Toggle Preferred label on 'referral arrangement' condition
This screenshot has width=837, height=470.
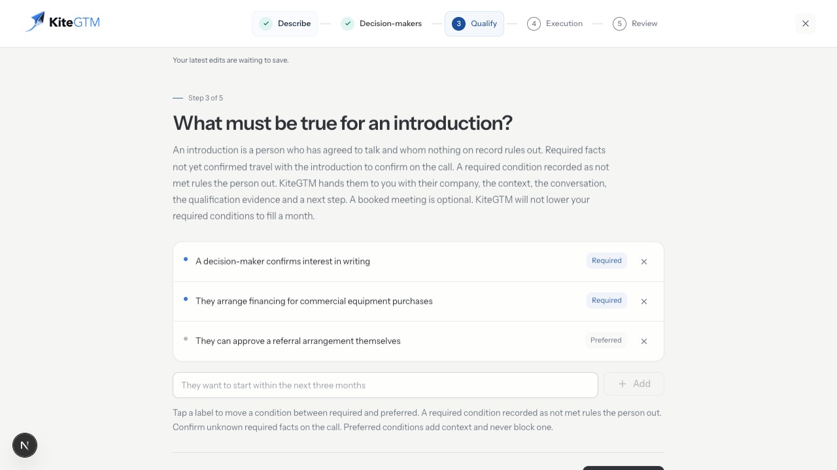coord(606,341)
